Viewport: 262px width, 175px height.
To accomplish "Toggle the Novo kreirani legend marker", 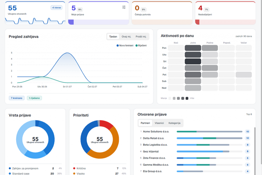I will tap(118, 45).
